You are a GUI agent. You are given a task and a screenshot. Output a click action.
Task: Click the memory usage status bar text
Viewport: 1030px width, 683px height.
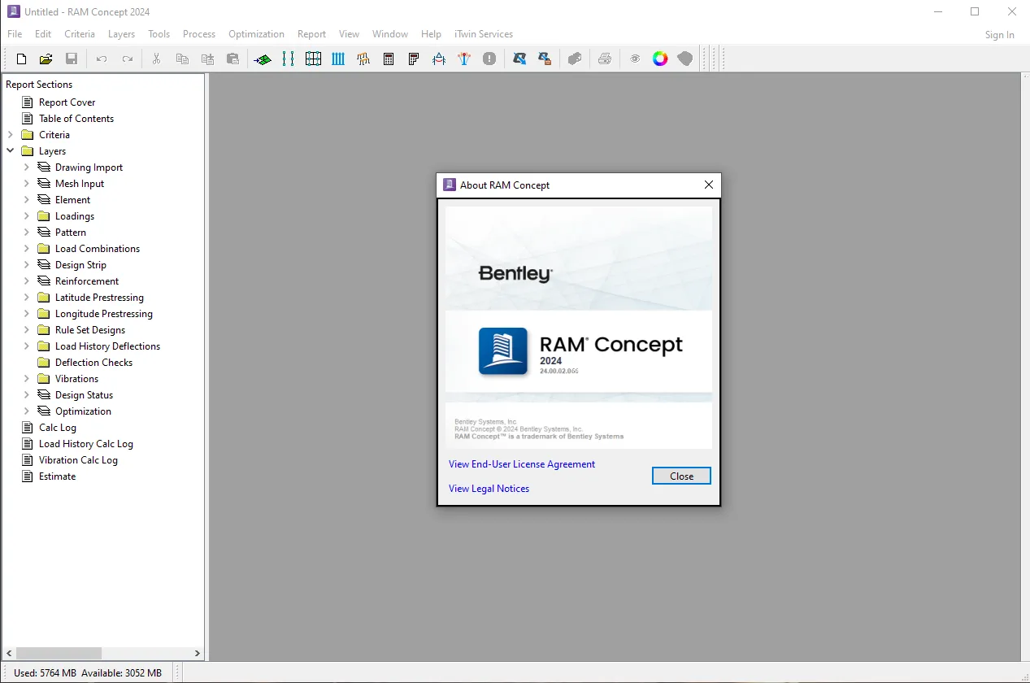tap(88, 673)
